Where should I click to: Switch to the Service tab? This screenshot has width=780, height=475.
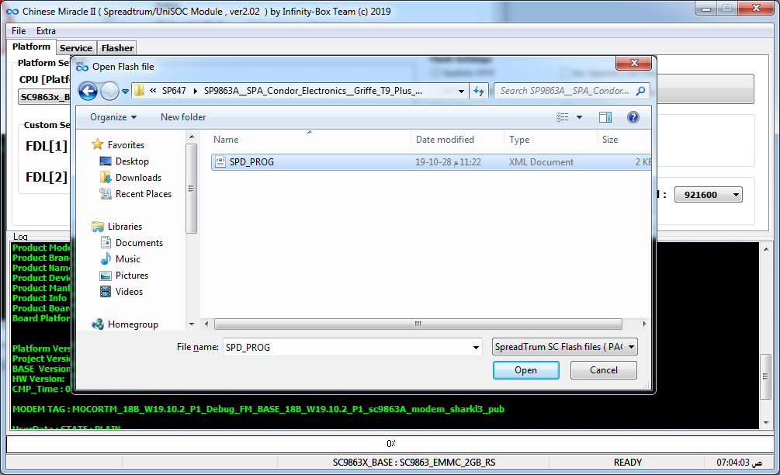pos(75,48)
